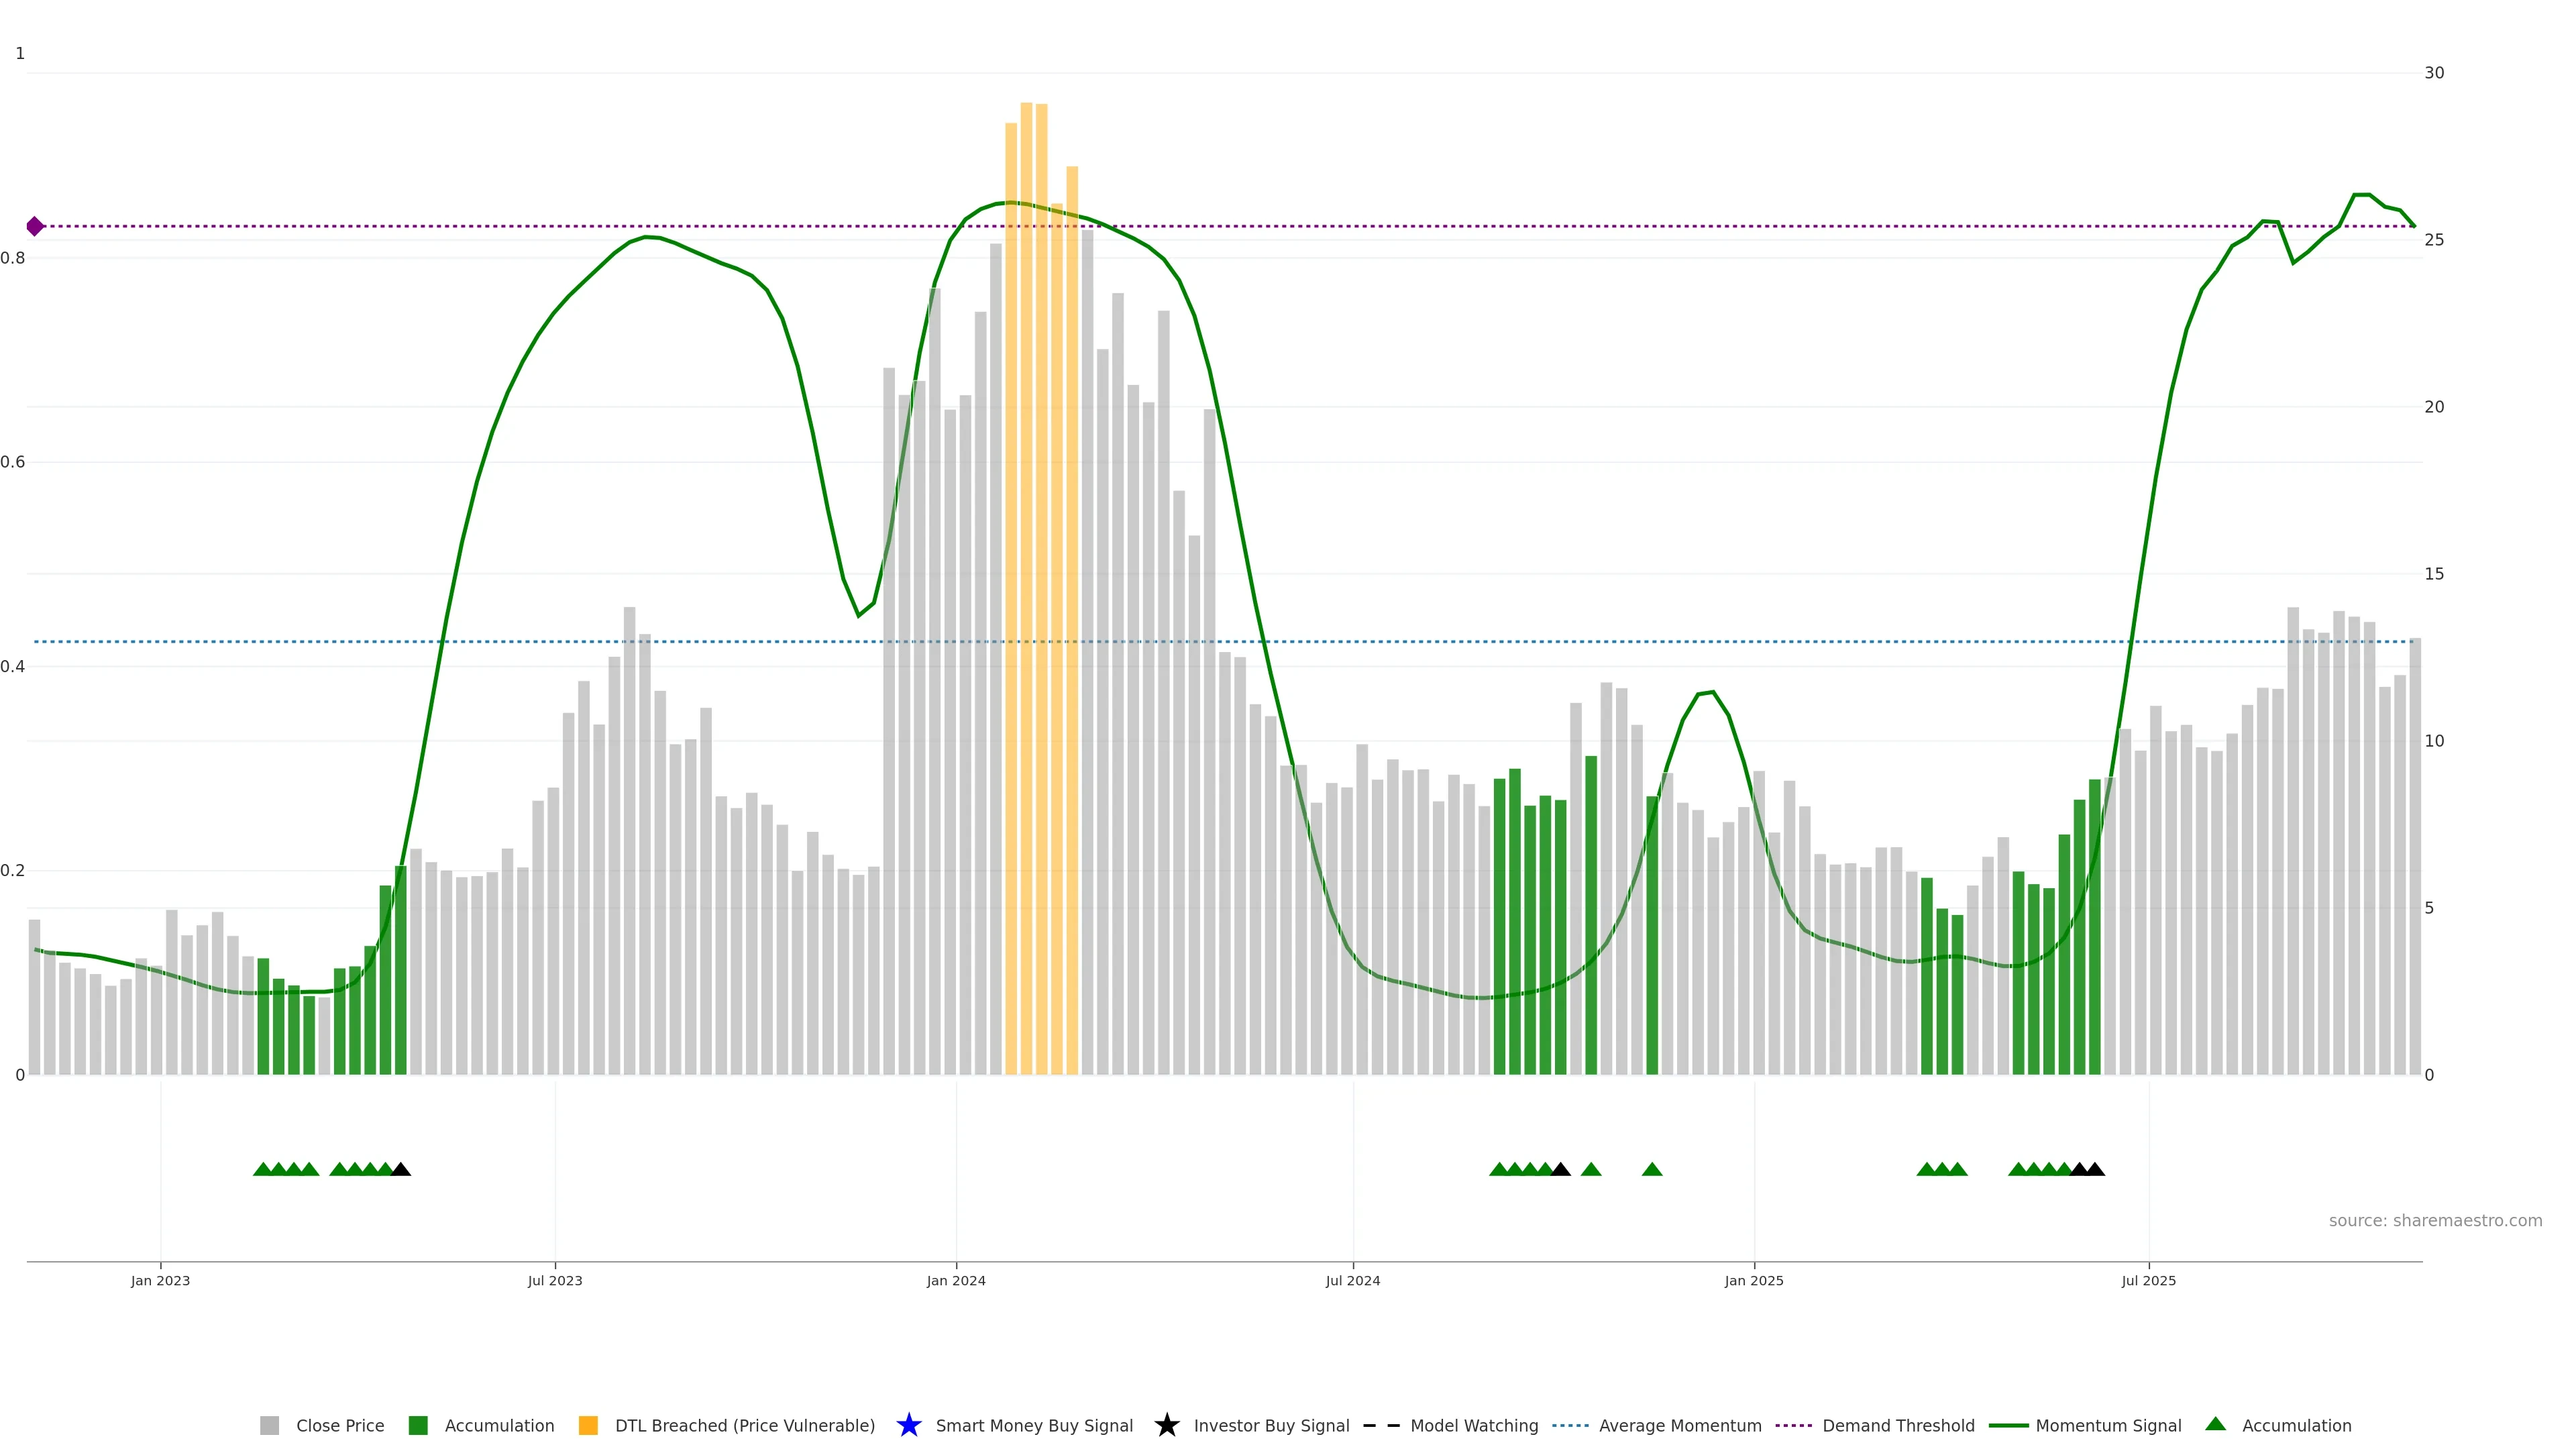
Task: Click the lone accumulation triangle near Nov 2024
Action: [x=1652, y=1169]
